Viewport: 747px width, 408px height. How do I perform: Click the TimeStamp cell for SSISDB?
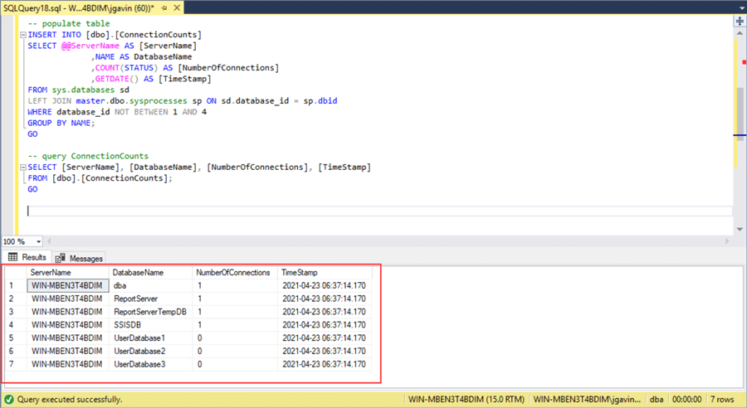pyautogui.click(x=325, y=325)
